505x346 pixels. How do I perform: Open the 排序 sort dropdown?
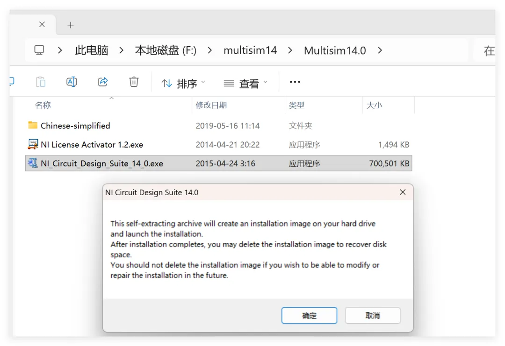pyautogui.click(x=183, y=84)
